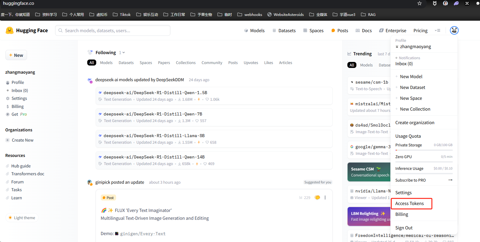Select the All feed filter tab
This screenshot has width=480, height=242.
[92, 63]
